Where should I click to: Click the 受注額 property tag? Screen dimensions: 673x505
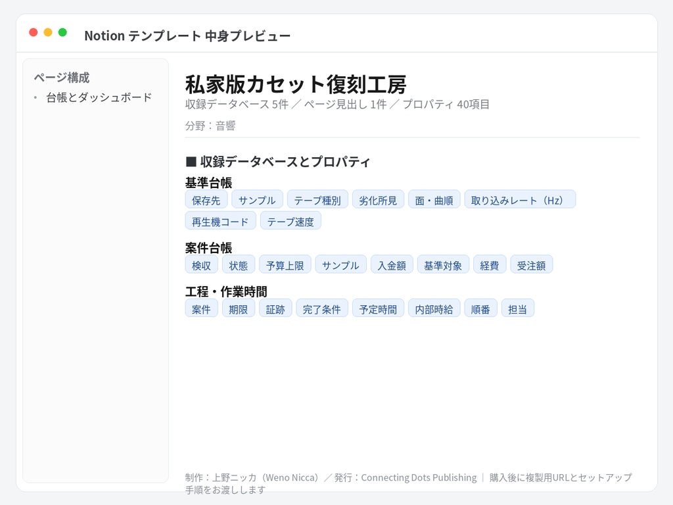click(531, 266)
